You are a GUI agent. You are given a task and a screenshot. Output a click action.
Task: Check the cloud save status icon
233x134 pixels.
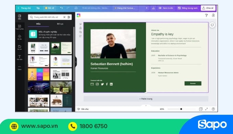[76, 8]
